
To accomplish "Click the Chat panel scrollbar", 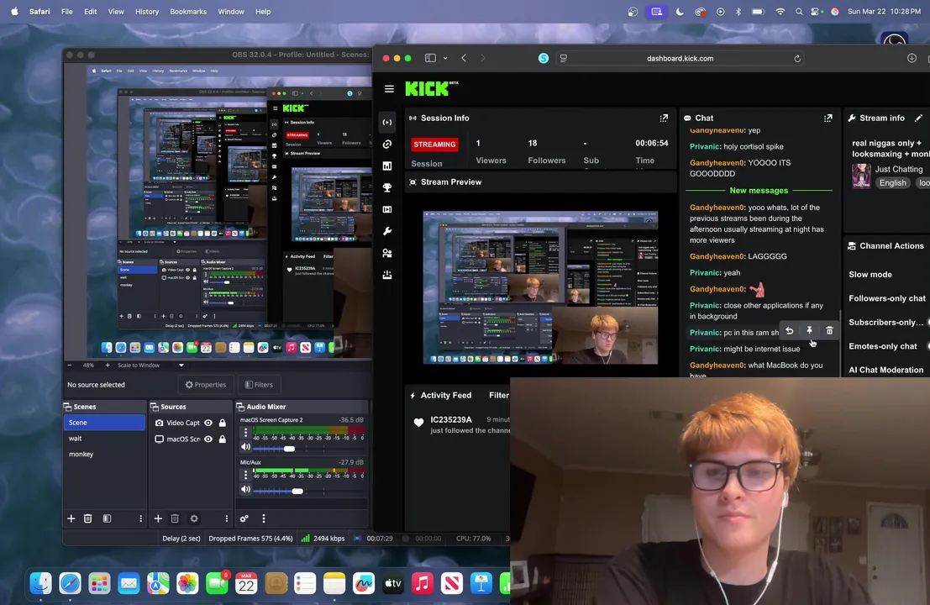I will (839, 341).
